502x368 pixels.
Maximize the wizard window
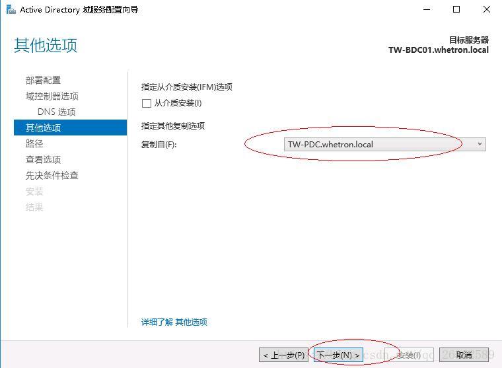[456, 10]
